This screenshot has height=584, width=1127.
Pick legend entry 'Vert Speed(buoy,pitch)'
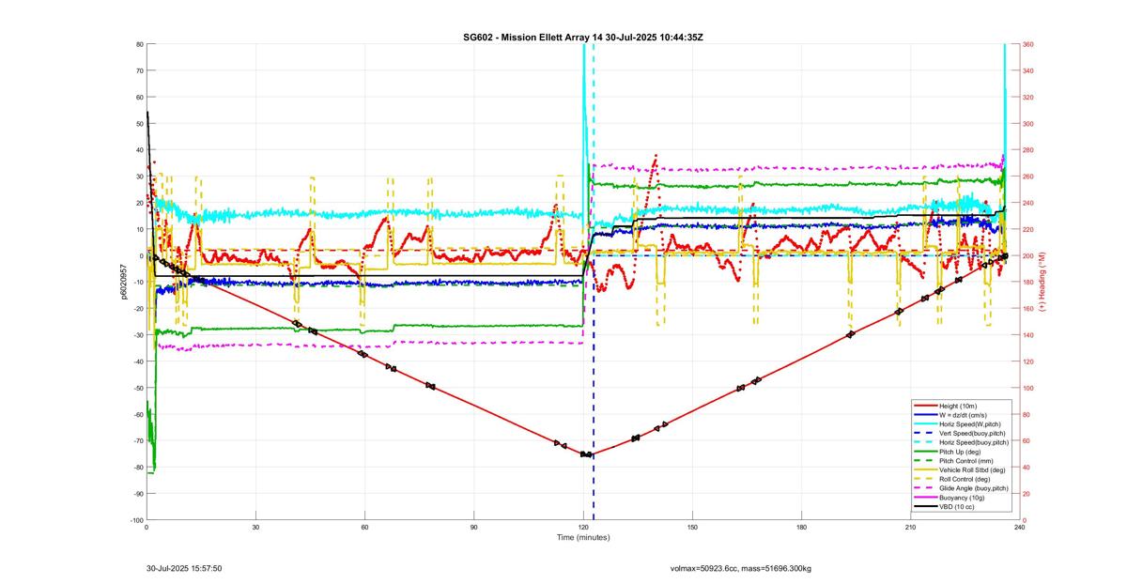[x=973, y=432]
